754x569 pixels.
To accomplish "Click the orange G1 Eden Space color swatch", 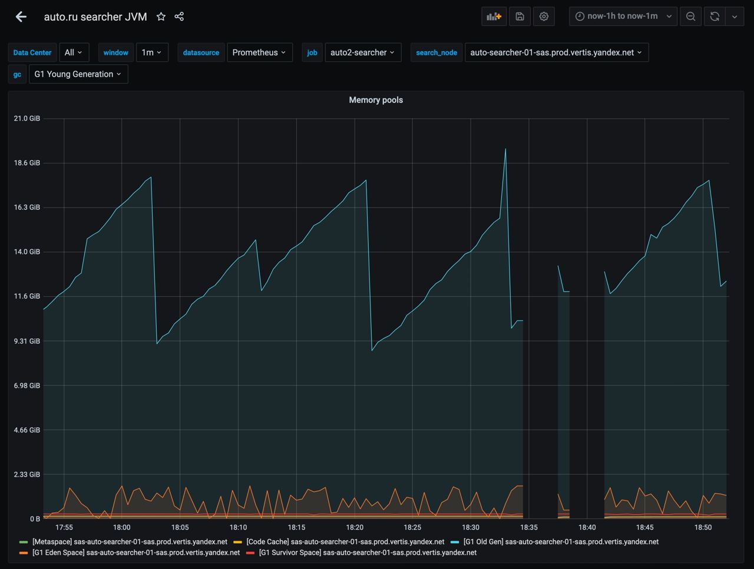I will (24, 553).
